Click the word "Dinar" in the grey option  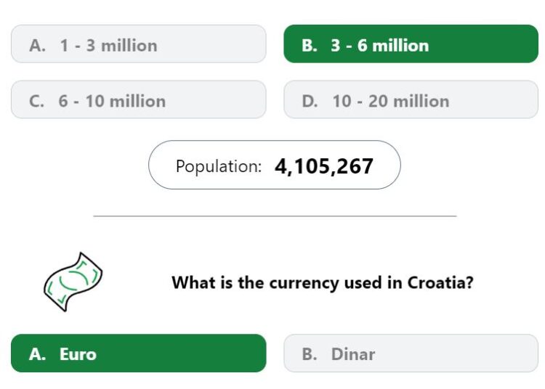tap(353, 354)
